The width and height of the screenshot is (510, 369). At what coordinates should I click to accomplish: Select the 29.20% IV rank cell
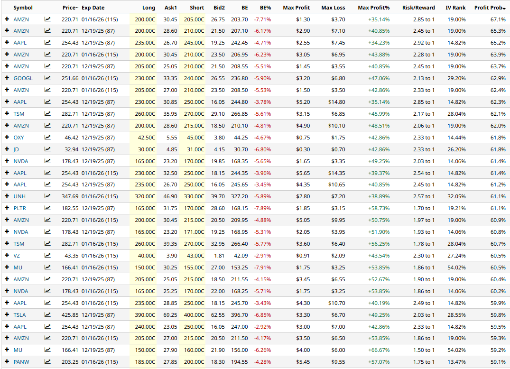(x=456, y=78)
